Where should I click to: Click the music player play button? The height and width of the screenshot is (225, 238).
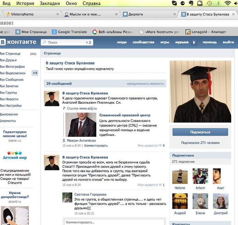pos(194,42)
